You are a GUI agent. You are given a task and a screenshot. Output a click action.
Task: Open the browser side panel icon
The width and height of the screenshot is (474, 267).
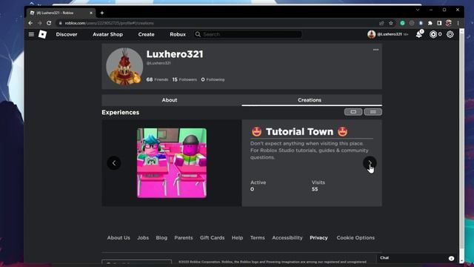(439, 23)
